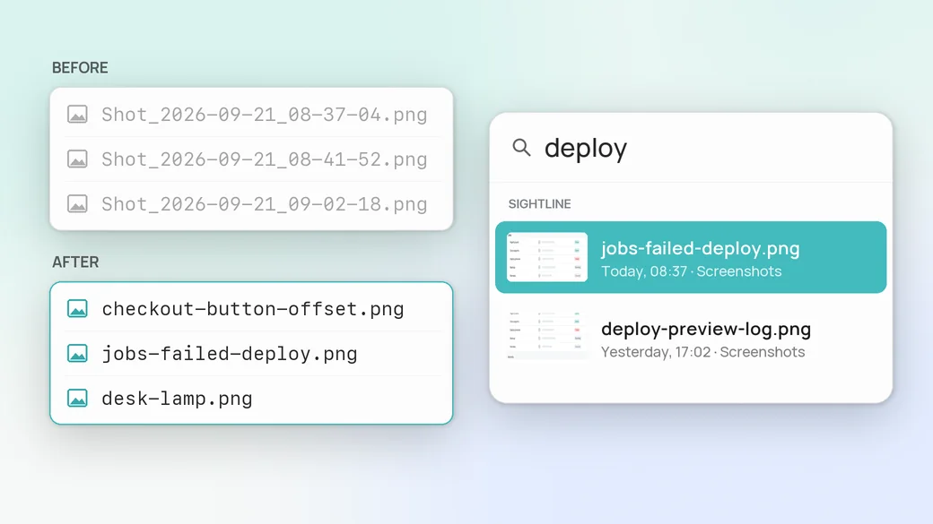Click thumbnail of deploy-preview-log.png result

(547, 335)
